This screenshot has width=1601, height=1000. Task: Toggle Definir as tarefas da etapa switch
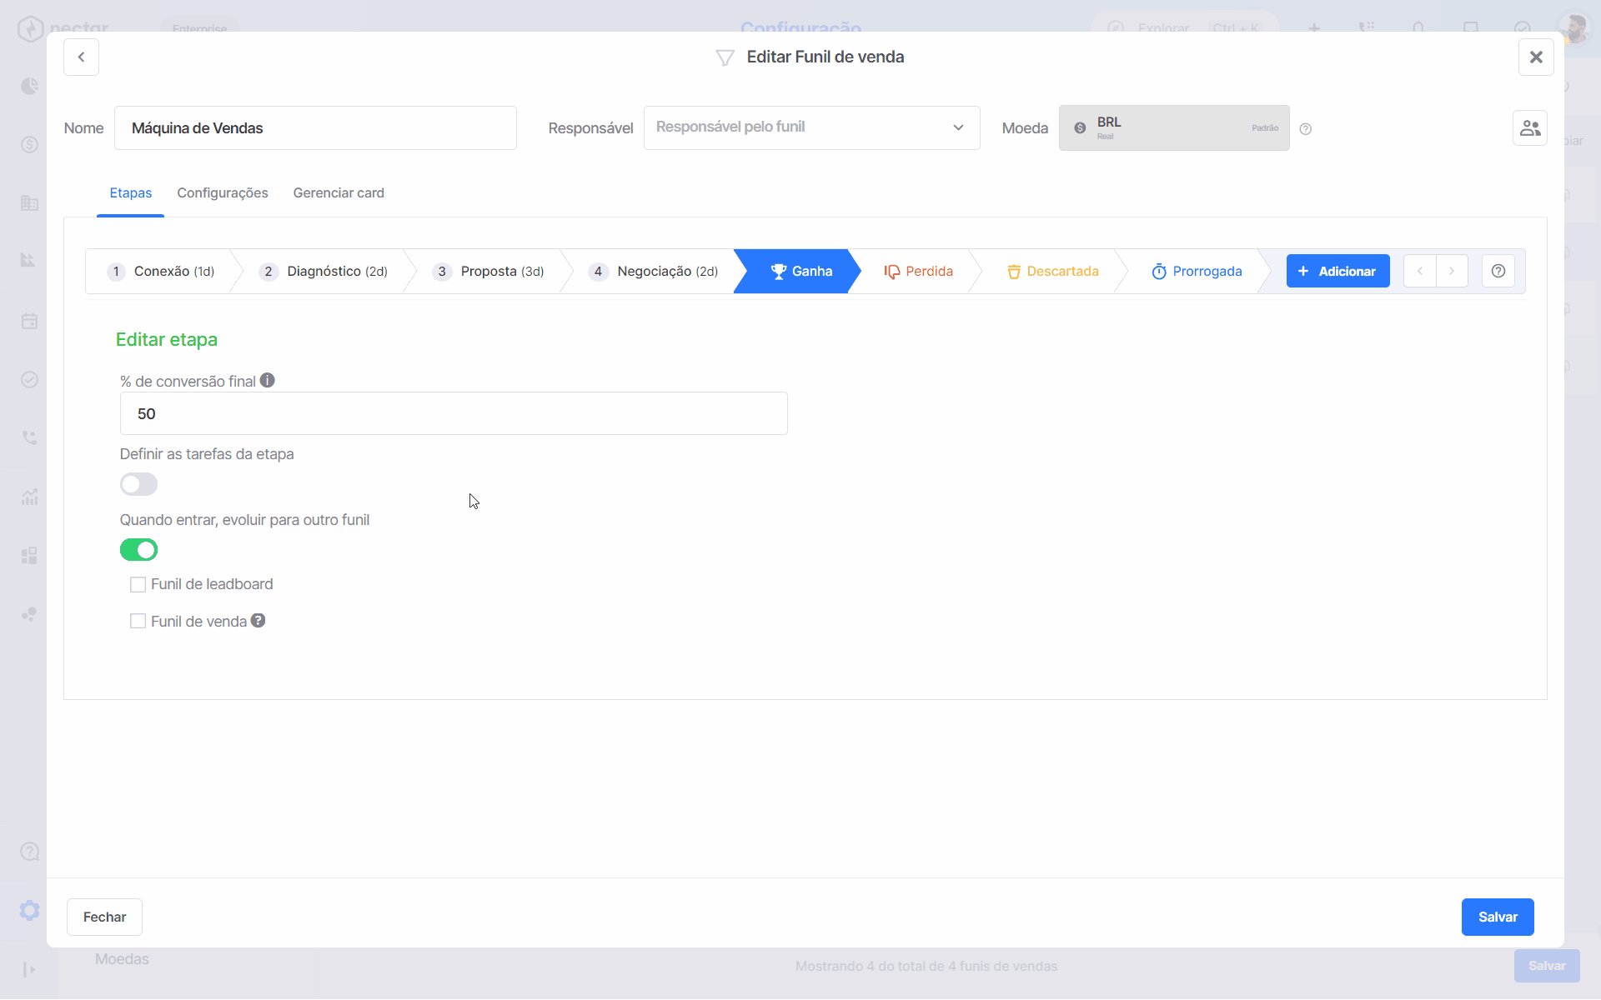[x=138, y=484]
